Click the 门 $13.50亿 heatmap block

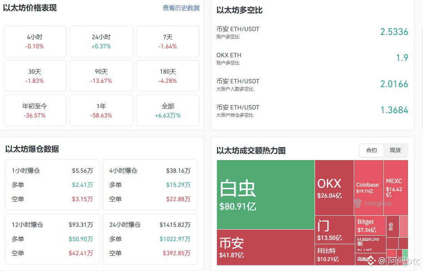point(335,230)
